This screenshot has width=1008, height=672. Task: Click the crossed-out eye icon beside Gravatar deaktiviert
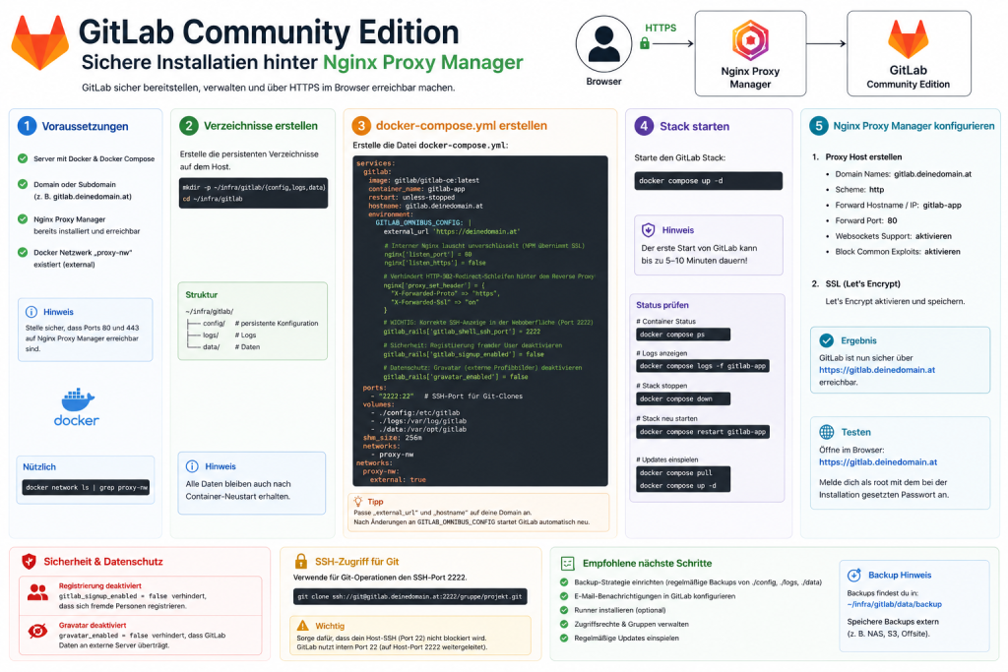pos(37,631)
